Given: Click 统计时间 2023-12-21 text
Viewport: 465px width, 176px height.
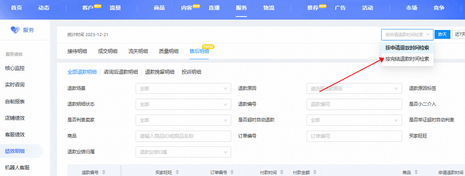Looking at the screenshot, I should click(88, 35).
